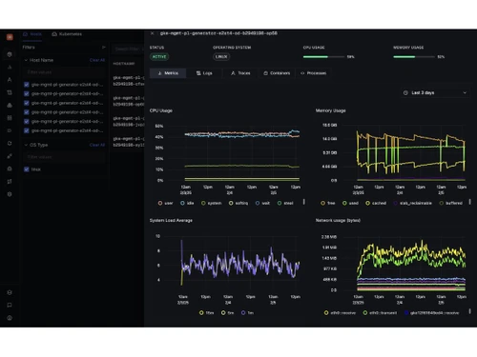Viewport: 477px width, 357px height.
Task: Click the clock icon beside Last 3 days
Action: [x=405, y=92]
